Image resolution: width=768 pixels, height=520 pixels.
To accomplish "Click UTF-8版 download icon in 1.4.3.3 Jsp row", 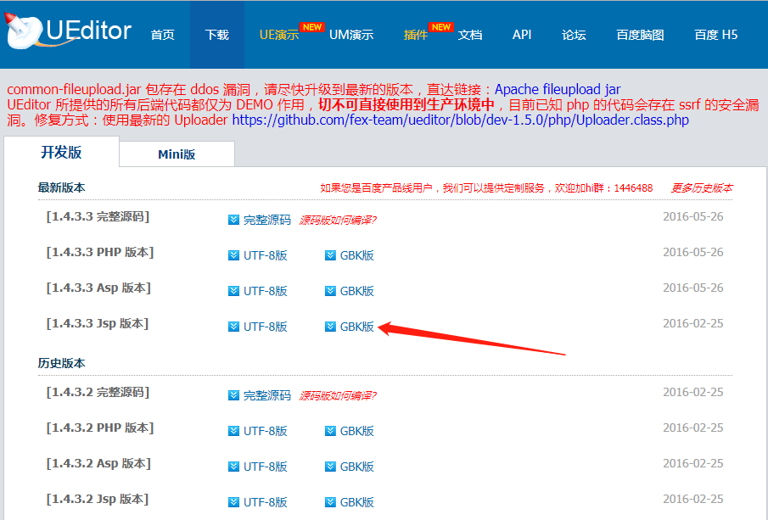I will pyautogui.click(x=233, y=327).
